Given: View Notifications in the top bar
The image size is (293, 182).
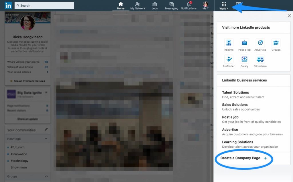Looking at the screenshot, I should [189, 6].
